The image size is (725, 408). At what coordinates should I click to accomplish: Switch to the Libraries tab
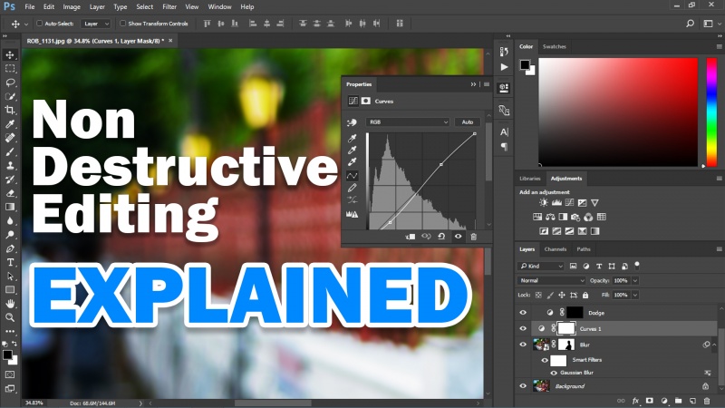click(530, 179)
